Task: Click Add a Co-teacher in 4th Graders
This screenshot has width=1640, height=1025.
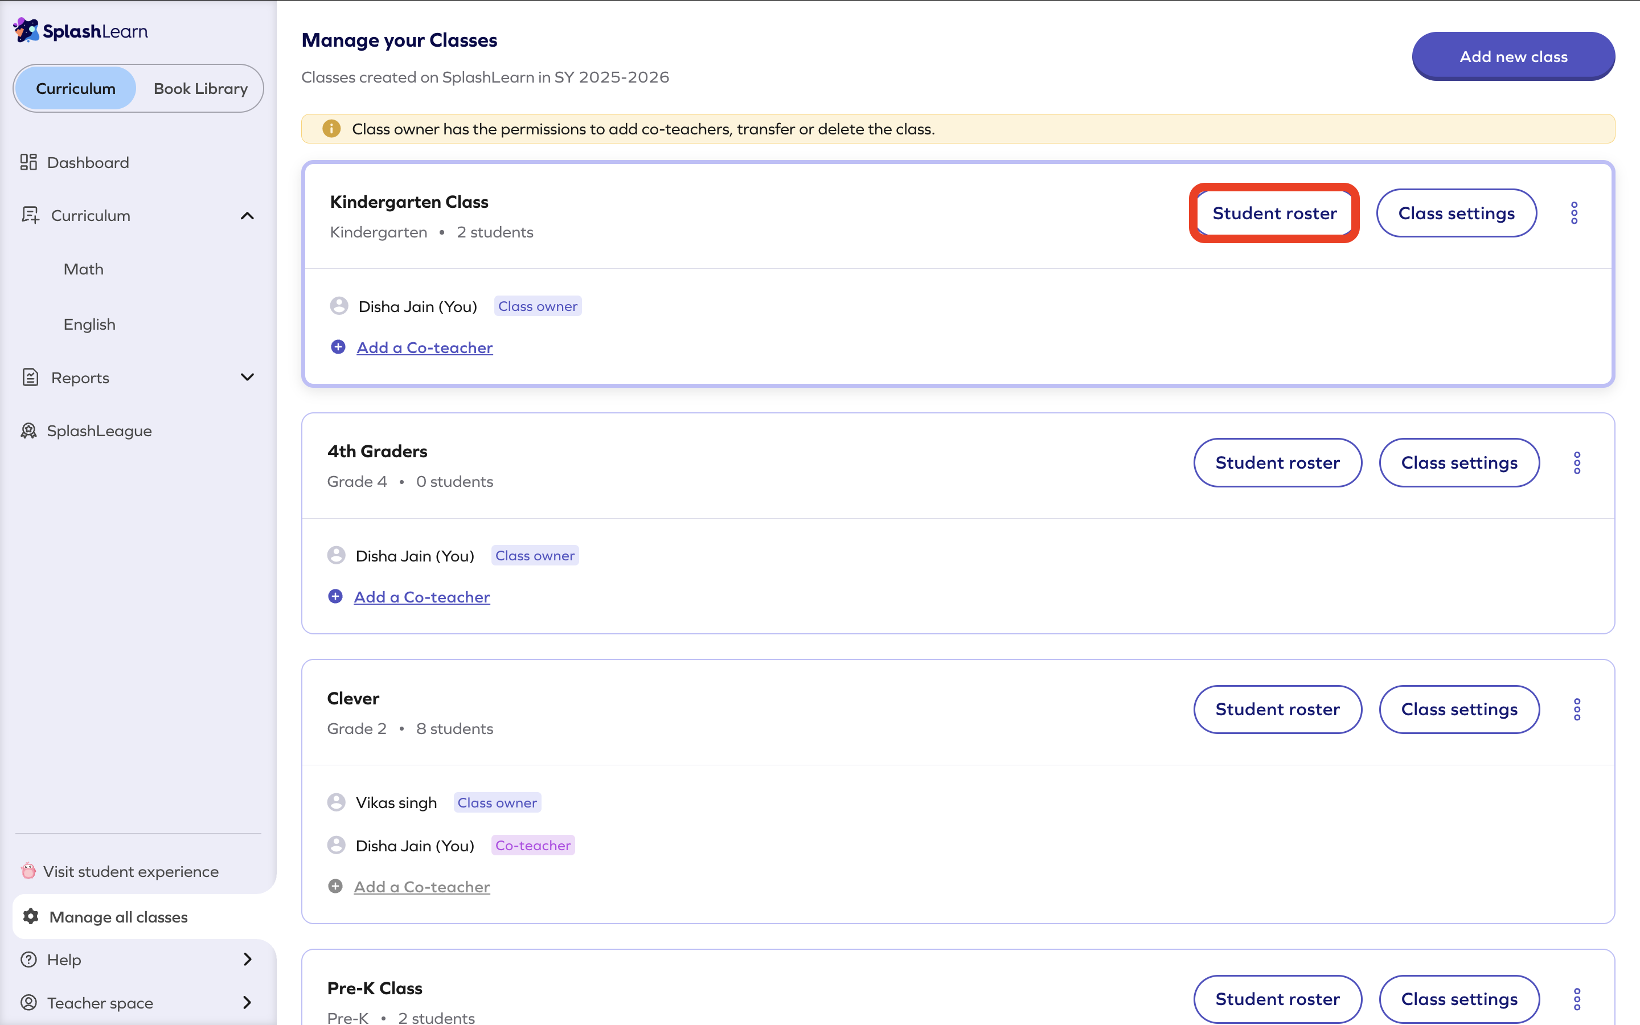Action: point(422,597)
